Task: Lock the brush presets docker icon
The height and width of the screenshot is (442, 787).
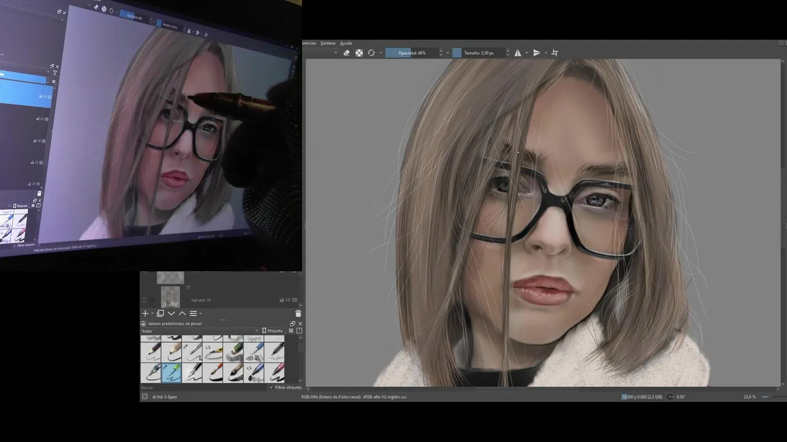Action: point(143,324)
